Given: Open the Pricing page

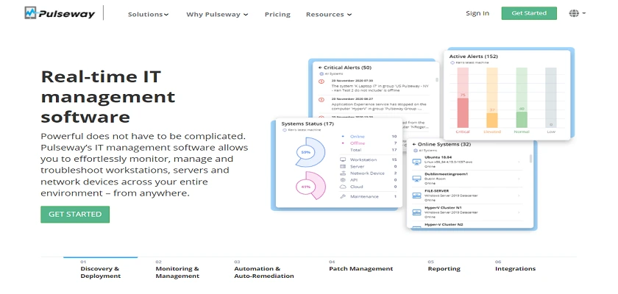Looking at the screenshot, I should coord(277,14).
